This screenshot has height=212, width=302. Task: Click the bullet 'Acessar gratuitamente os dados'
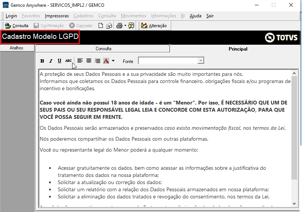point(162,171)
